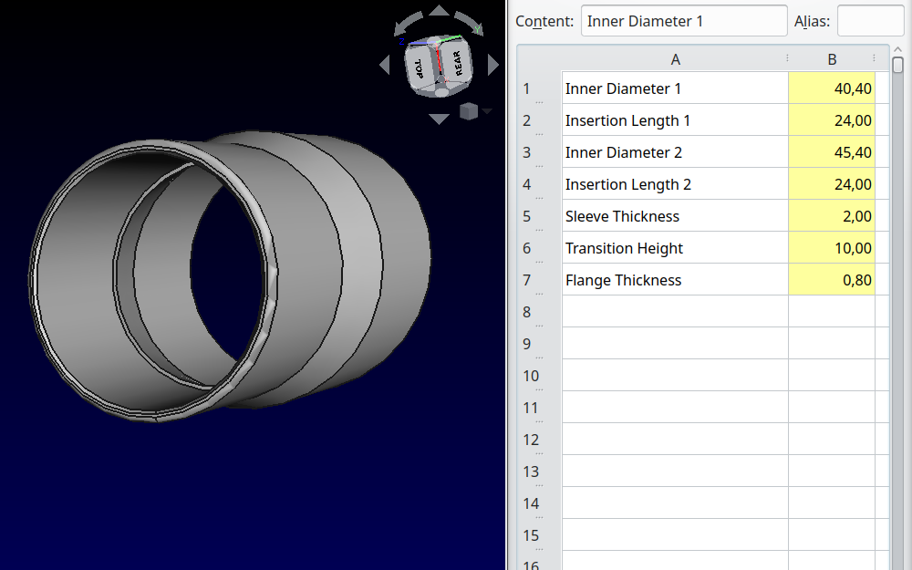
Task: Rotate view down with navigation cube bottom arrow
Action: coord(440,119)
